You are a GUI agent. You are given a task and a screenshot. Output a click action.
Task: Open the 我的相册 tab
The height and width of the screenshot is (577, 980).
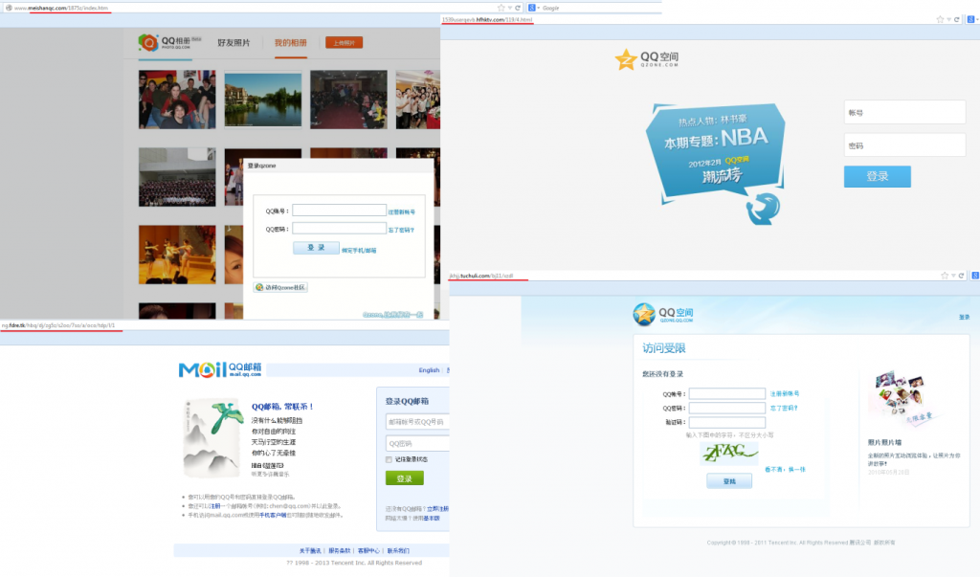point(291,42)
